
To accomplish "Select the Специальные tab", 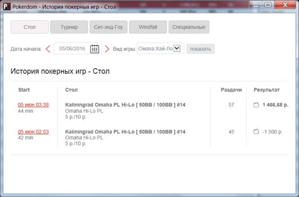I will pos(189,27).
